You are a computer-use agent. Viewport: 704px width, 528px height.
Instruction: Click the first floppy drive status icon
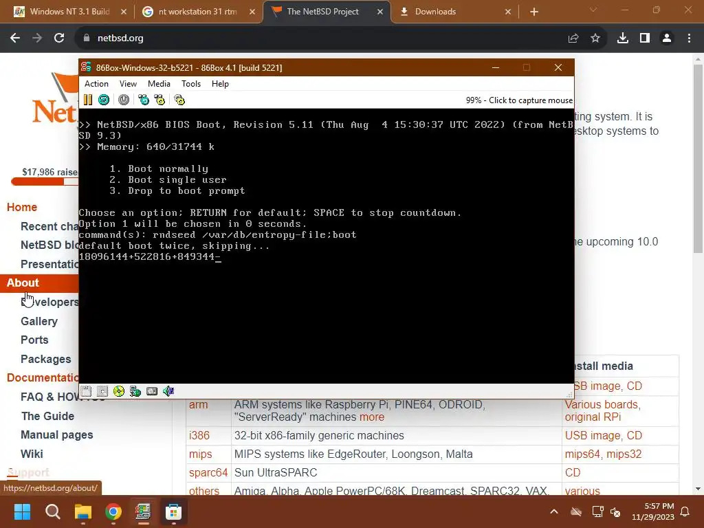coord(86,391)
